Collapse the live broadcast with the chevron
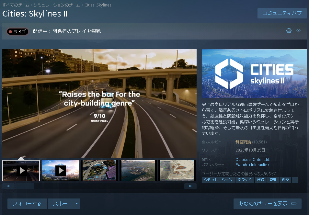Screen dimensions: 309x215 [298, 31]
